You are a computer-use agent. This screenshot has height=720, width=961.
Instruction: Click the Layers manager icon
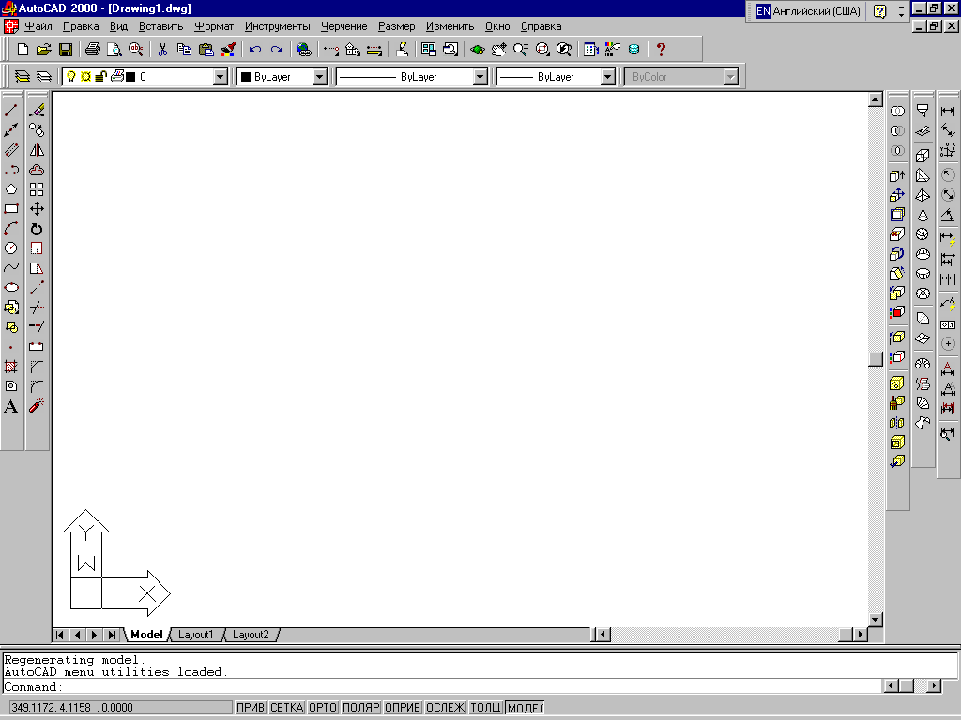tap(23, 77)
